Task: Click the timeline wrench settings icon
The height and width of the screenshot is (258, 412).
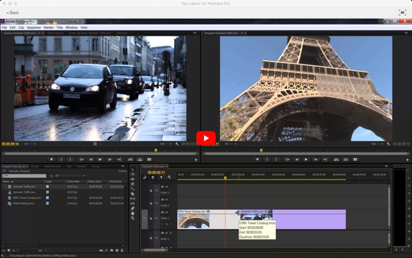Action: point(169,177)
